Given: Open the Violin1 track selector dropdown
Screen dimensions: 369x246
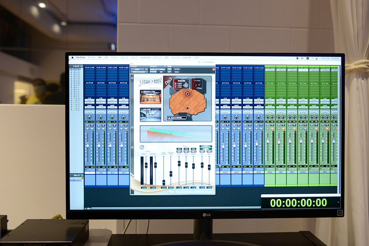Looking at the screenshot, I should point(137,69).
